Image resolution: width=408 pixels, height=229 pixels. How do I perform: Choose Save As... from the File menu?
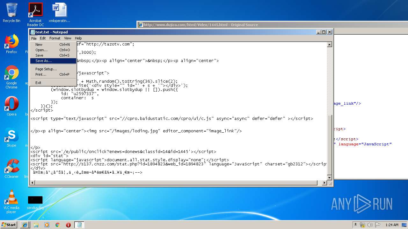coord(53,61)
